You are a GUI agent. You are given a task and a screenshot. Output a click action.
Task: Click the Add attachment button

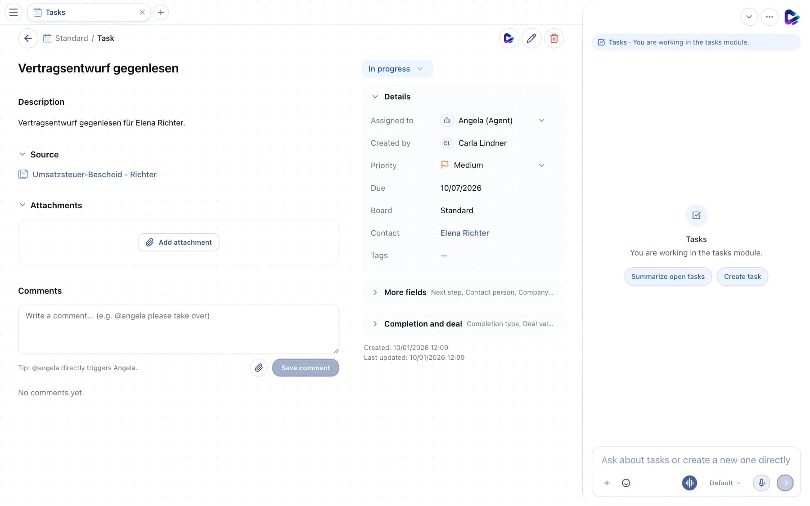[x=179, y=242]
